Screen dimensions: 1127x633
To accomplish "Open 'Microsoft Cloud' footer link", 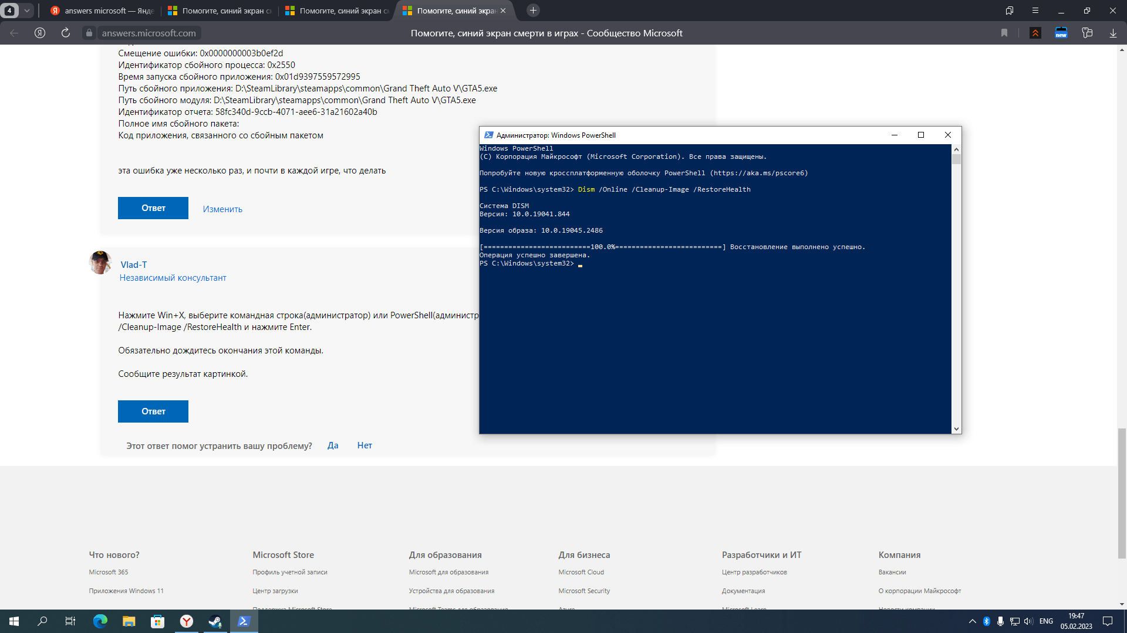I will 581,572.
